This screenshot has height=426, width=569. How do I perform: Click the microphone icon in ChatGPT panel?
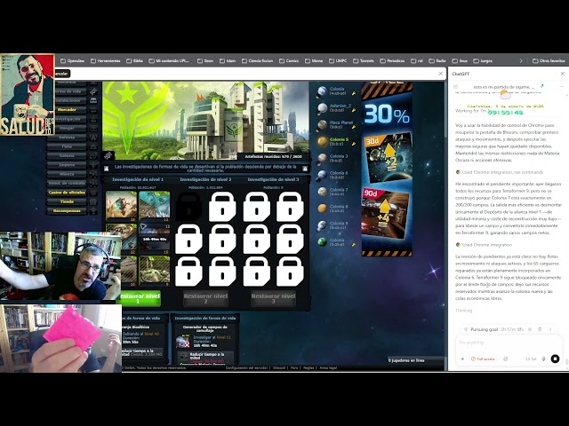543,359
